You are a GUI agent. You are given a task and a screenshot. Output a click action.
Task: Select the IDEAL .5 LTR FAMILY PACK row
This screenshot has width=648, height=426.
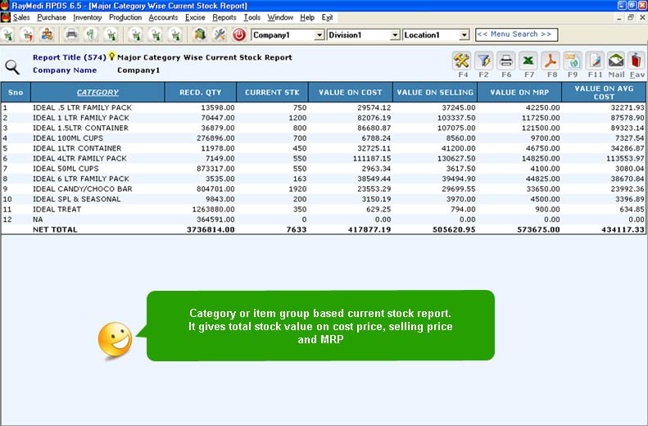click(x=323, y=107)
